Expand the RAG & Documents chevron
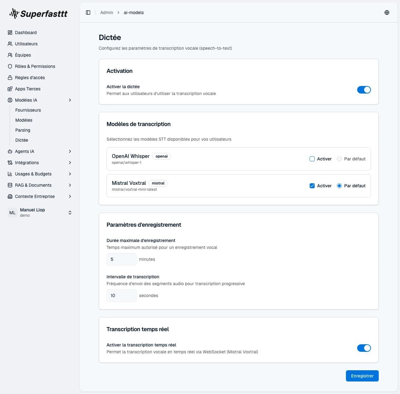This screenshot has width=400, height=394. (70, 185)
